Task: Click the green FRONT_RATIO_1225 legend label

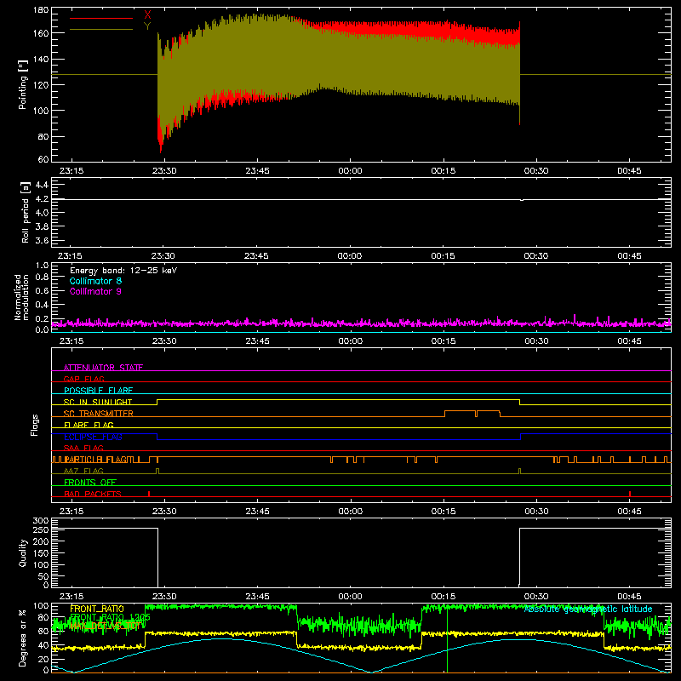Action: tap(110, 617)
